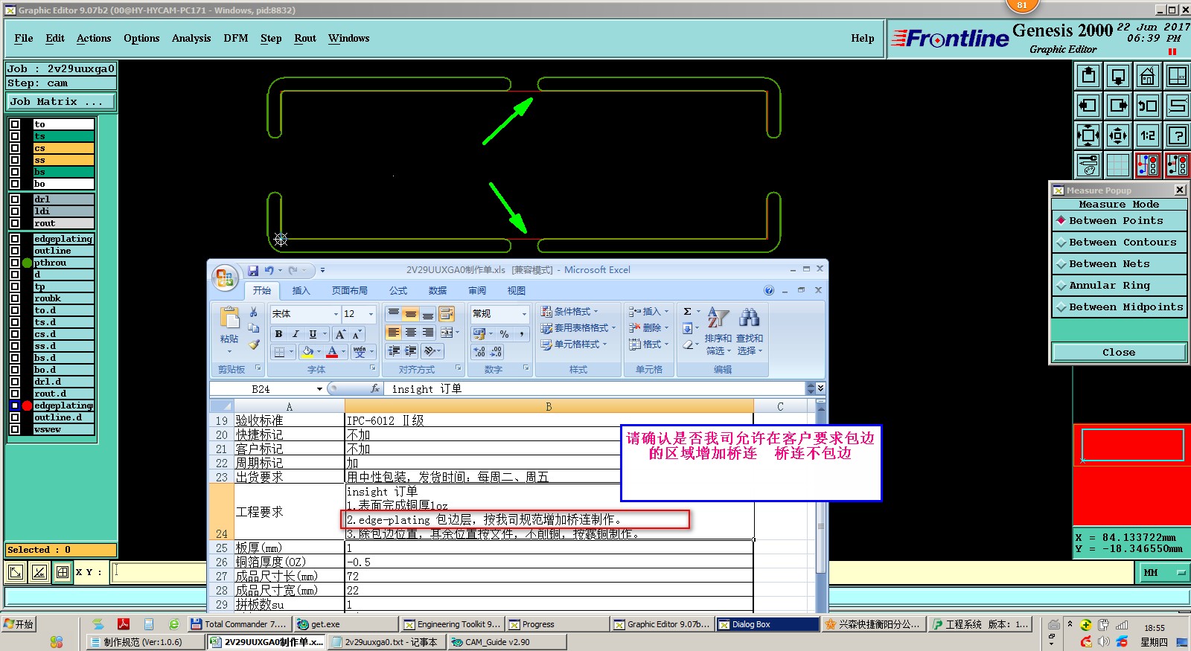This screenshot has height=651, width=1191.
Task: Click the black netlist traffic-light icon
Action: 1177,164
